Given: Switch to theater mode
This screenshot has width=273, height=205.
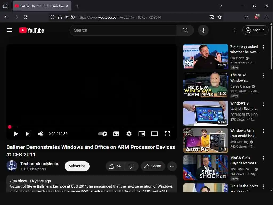Looking at the screenshot, I should tap(155, 134).
